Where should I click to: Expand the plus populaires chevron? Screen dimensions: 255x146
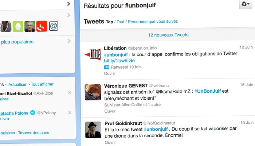pyautogui.click(x=69, y=41)
